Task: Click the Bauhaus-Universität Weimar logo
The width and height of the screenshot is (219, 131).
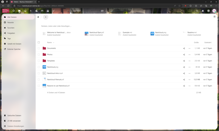Action: click(6, 11)
